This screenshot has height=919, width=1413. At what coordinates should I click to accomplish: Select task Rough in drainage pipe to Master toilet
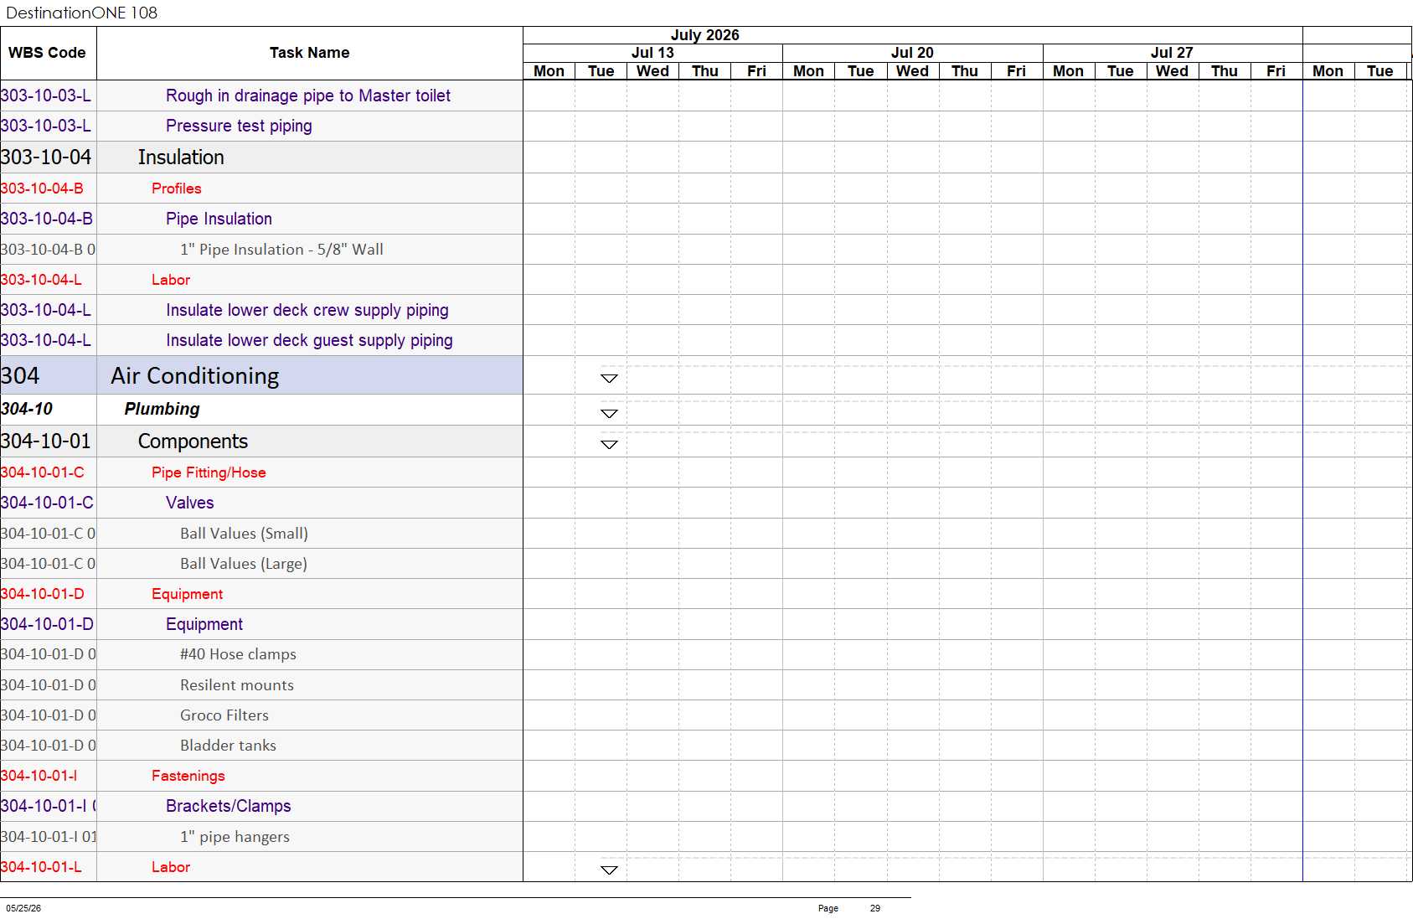[308, 96]
